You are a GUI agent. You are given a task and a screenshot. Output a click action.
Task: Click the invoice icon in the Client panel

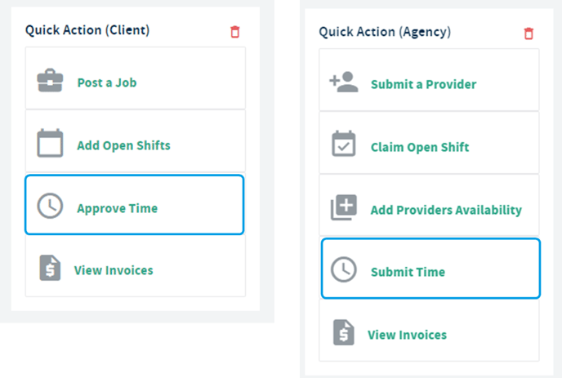pos(50,269)
